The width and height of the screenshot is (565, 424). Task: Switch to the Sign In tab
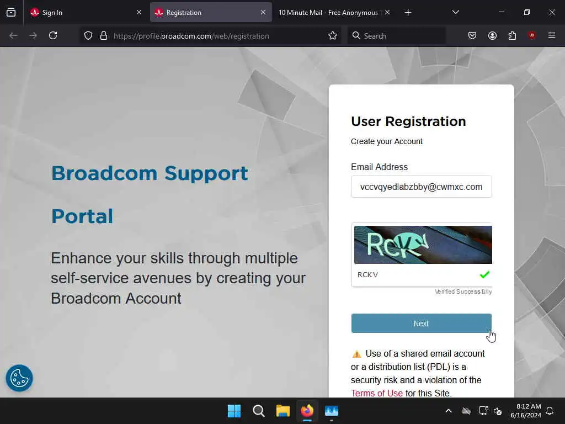(86, 13)
